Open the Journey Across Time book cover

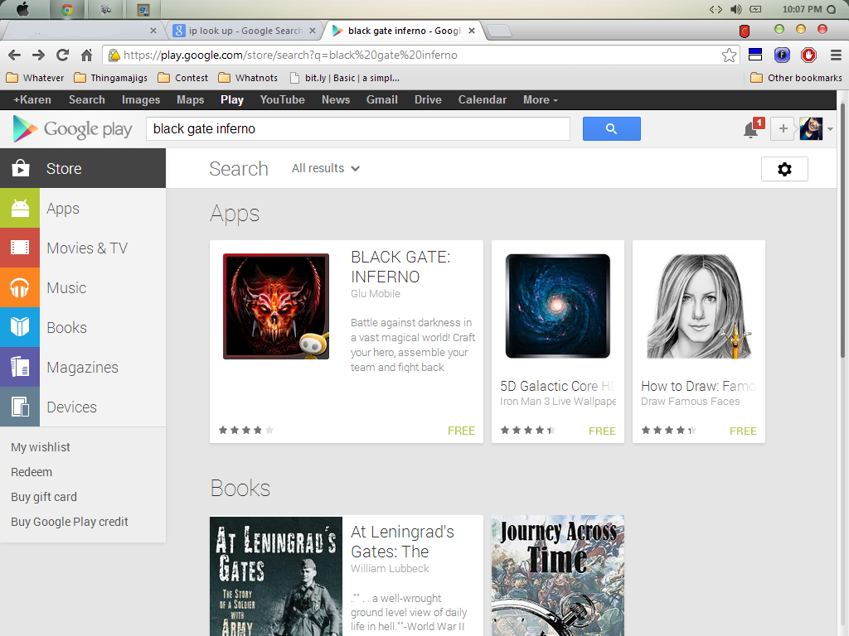pos(558,576)
